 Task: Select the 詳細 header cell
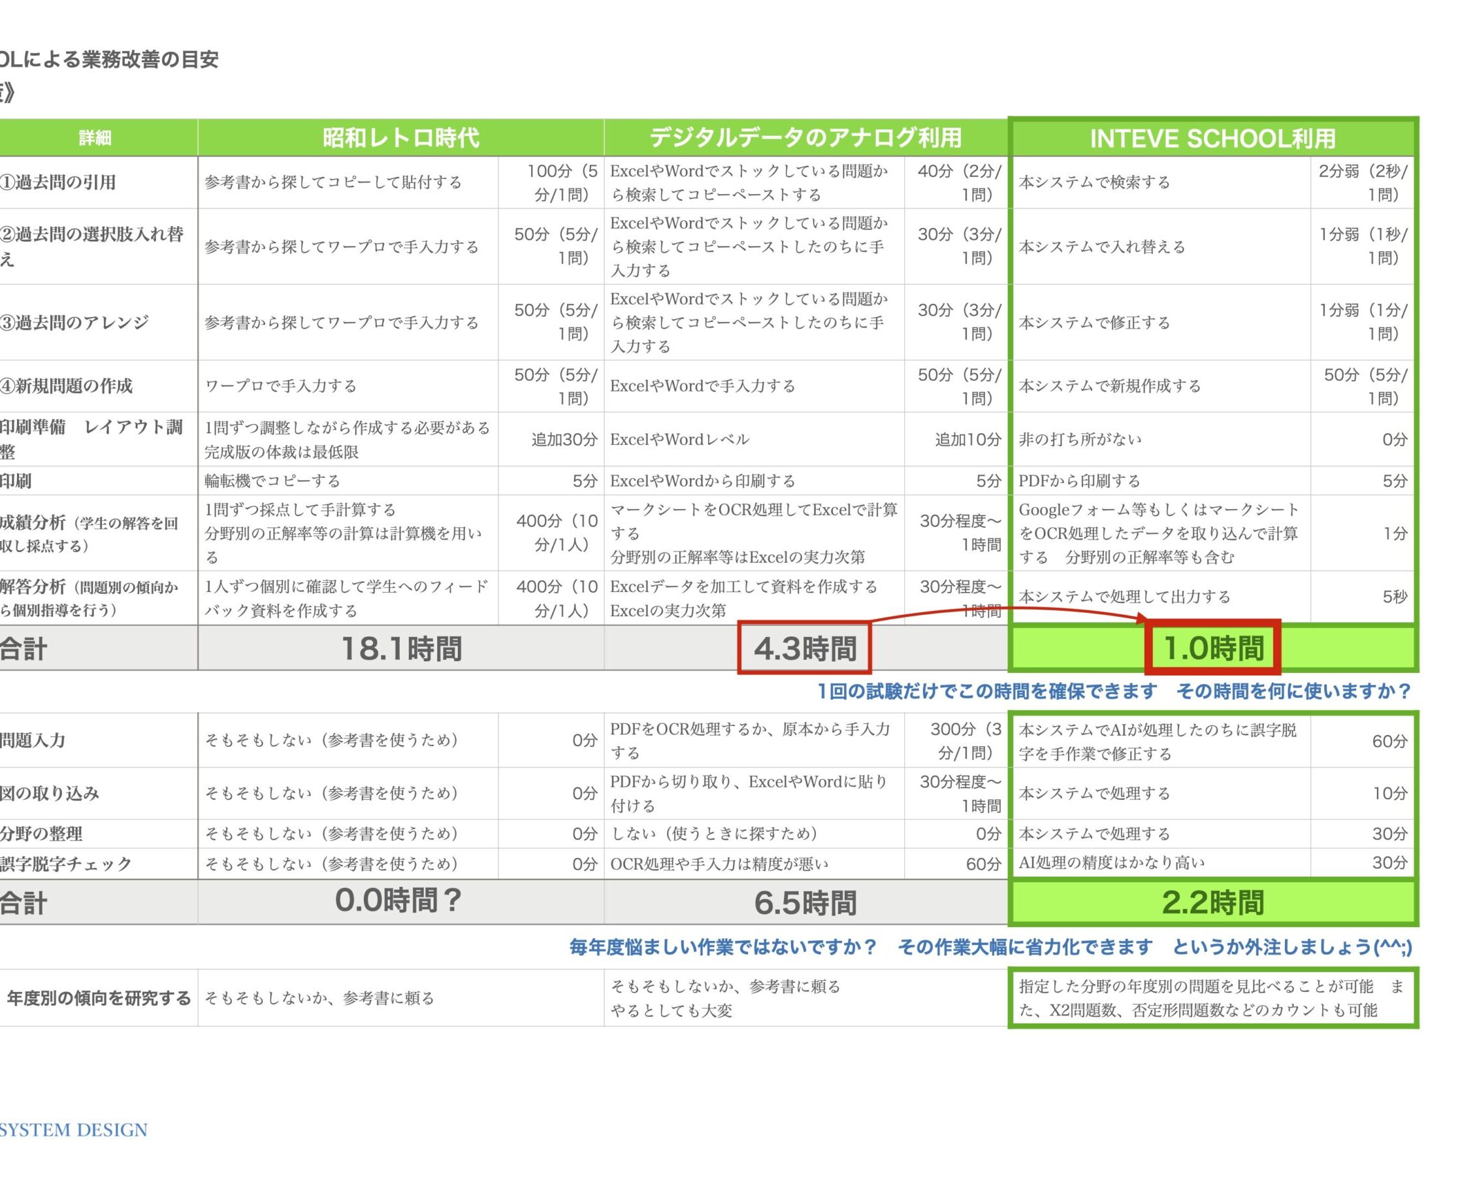pyautogui.click(x=95, y=138)
